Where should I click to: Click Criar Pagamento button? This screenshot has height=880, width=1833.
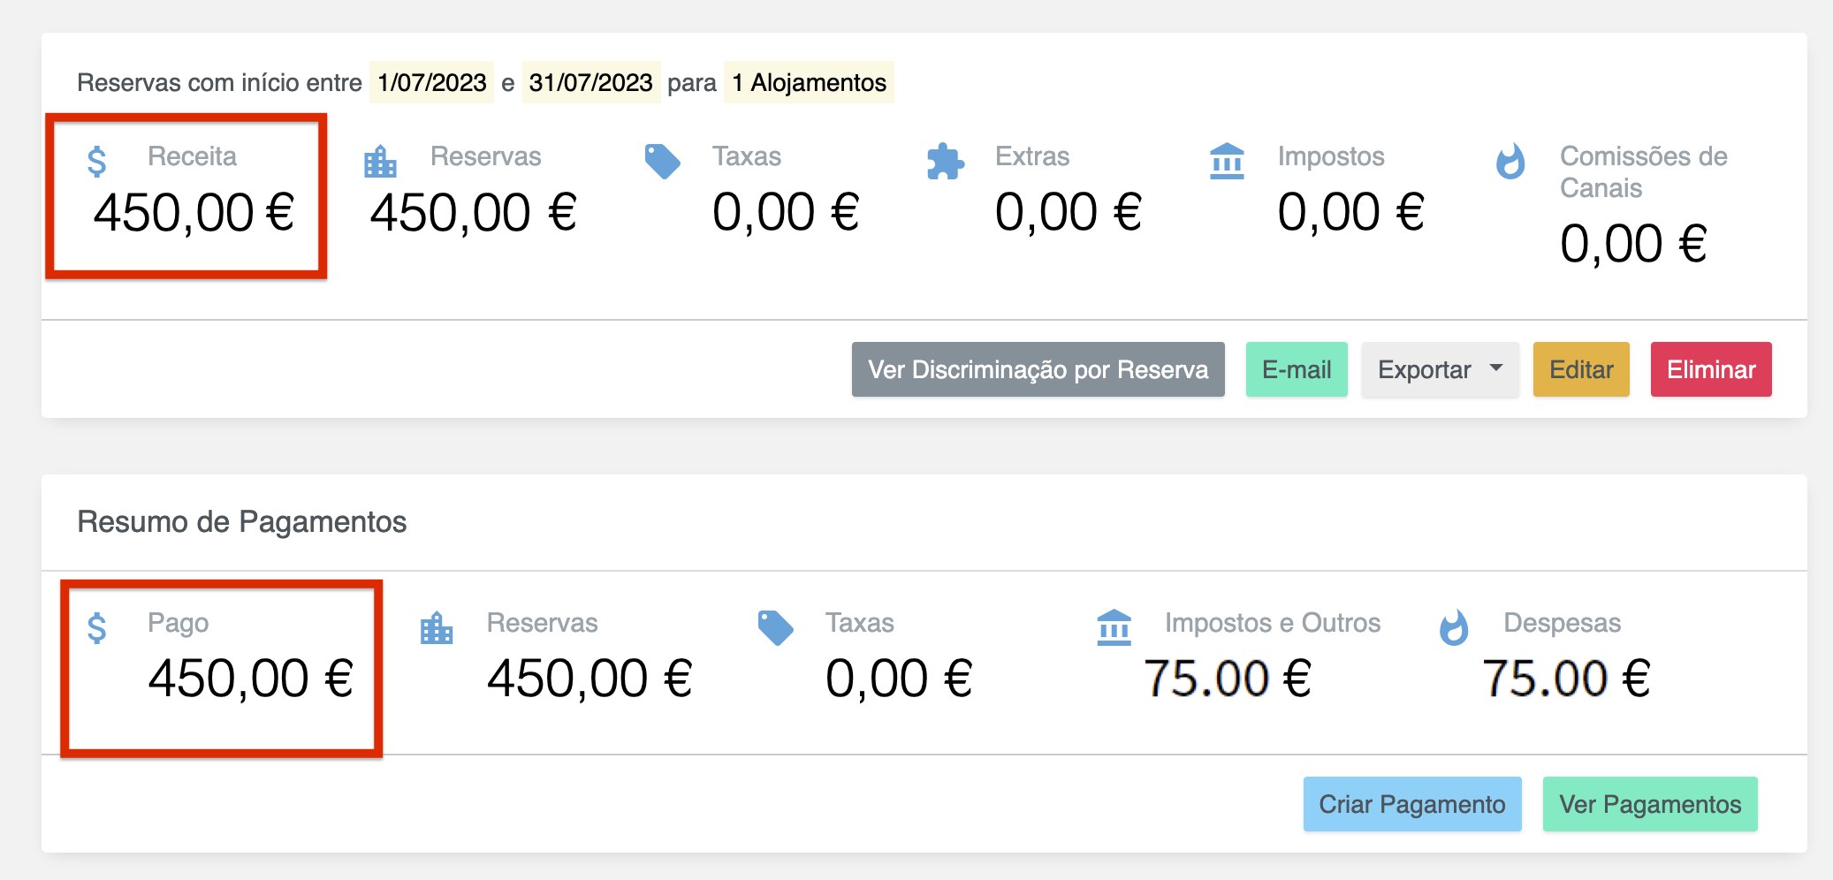1411,804
